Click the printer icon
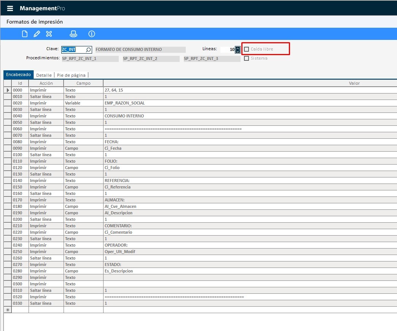 [x=73, y=34]
